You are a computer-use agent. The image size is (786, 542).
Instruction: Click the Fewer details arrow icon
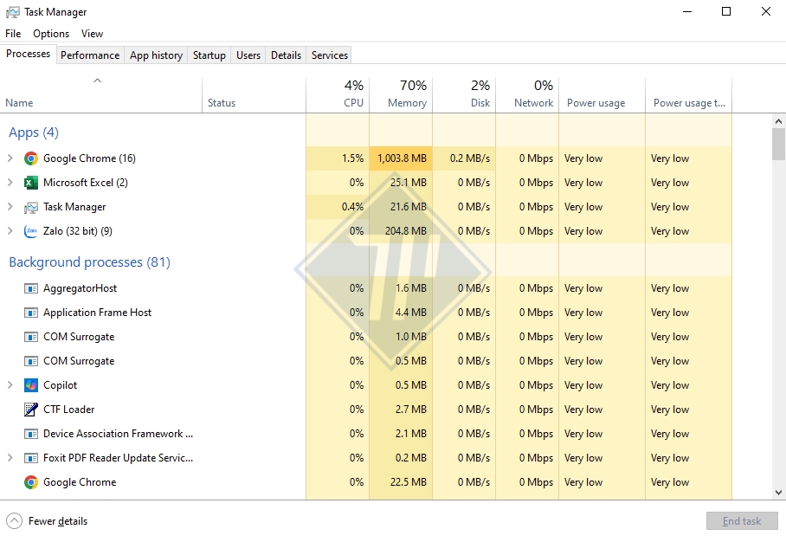click(14, 521)
